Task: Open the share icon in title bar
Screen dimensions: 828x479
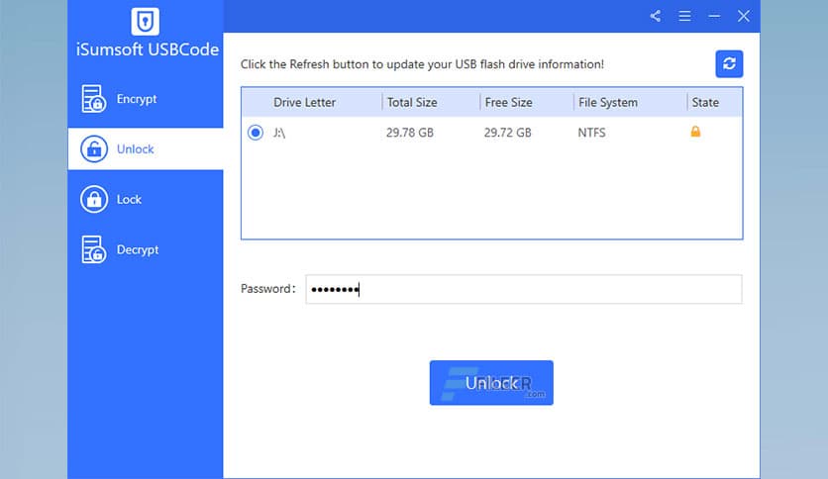Action: pyautogui.click(x=656, y=17)
